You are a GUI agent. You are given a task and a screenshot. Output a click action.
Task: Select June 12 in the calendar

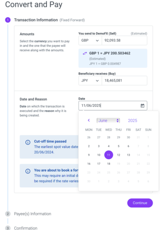pyautogui.click(x=118, y=155)
